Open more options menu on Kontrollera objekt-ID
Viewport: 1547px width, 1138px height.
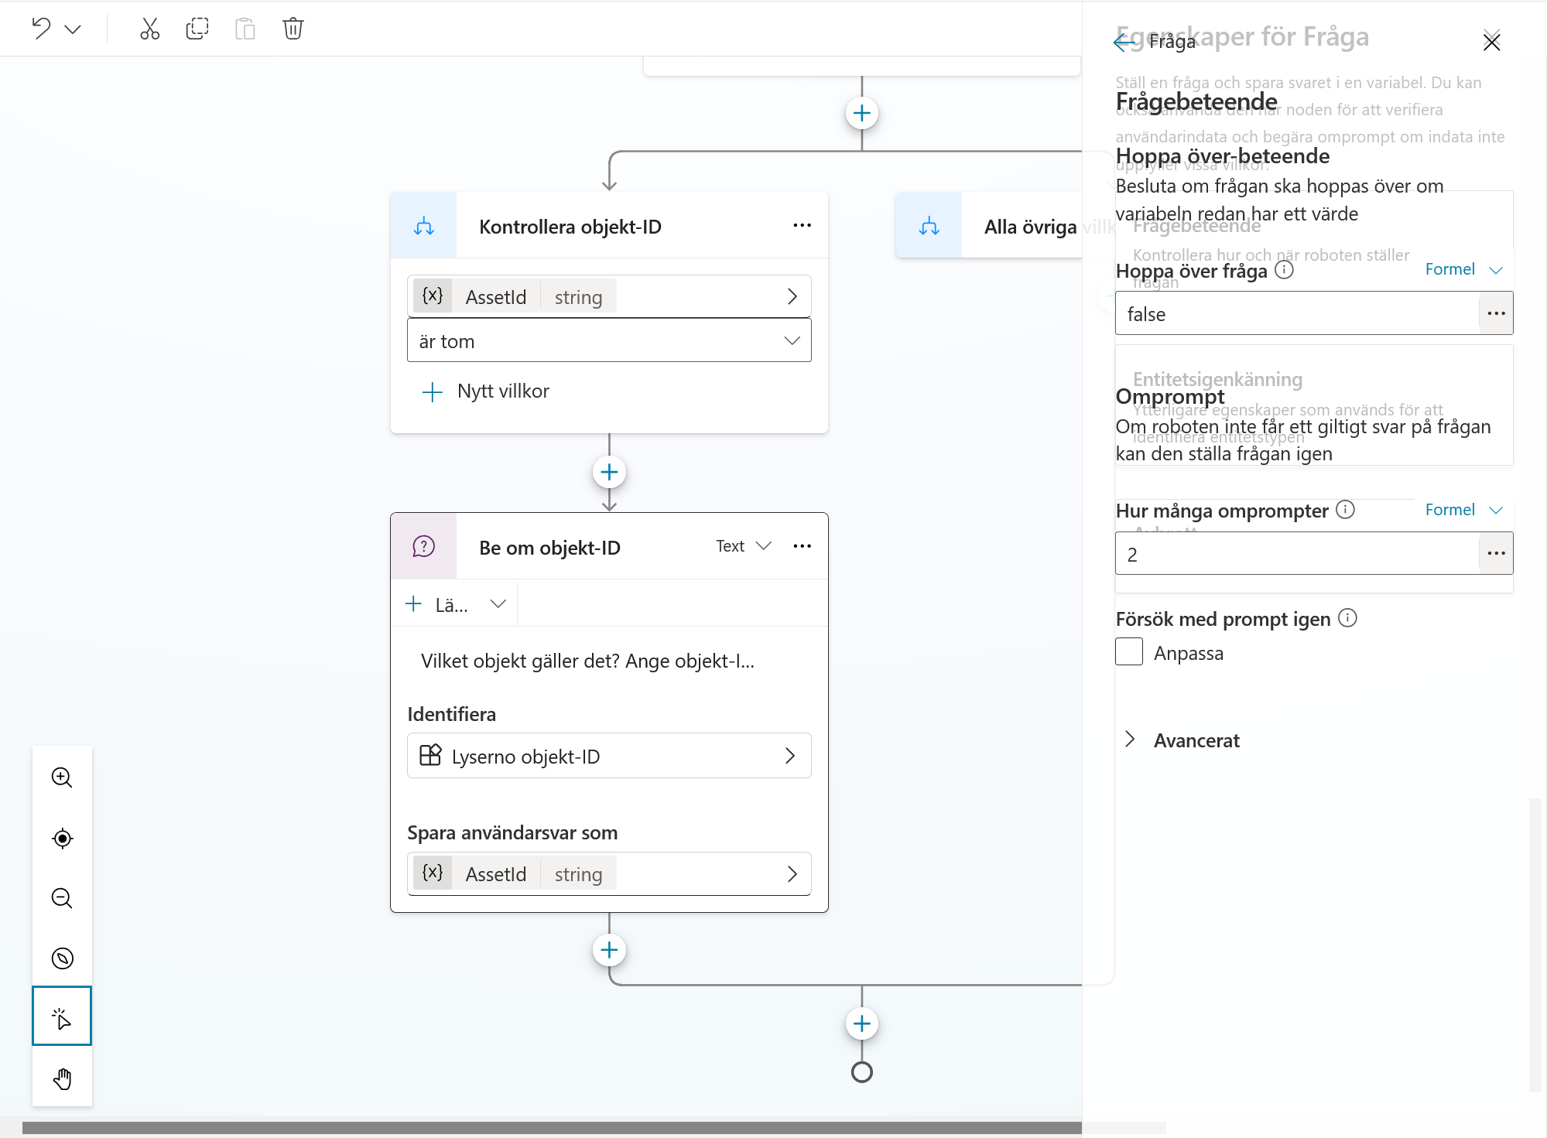(x=802, y=225)
